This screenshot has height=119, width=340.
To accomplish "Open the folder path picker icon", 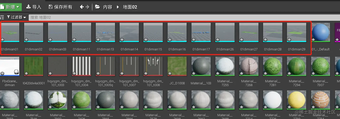I will coord(98,7).
